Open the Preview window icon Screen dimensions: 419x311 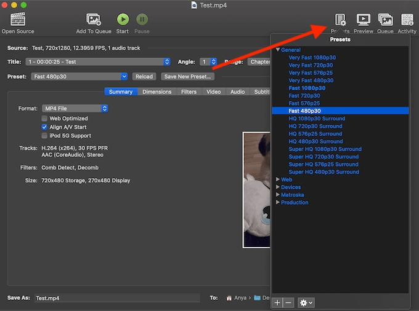[x=364, y=20]
